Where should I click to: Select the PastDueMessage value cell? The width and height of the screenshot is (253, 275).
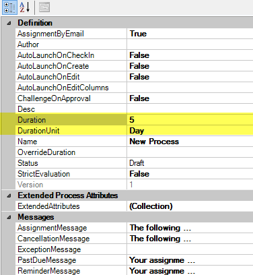coord(190,260)
